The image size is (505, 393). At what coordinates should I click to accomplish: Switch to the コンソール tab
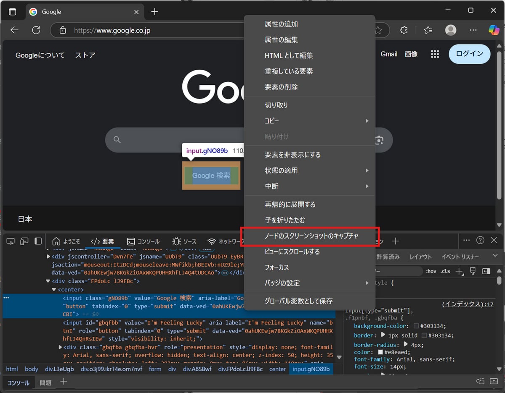[x=144, y=241]
